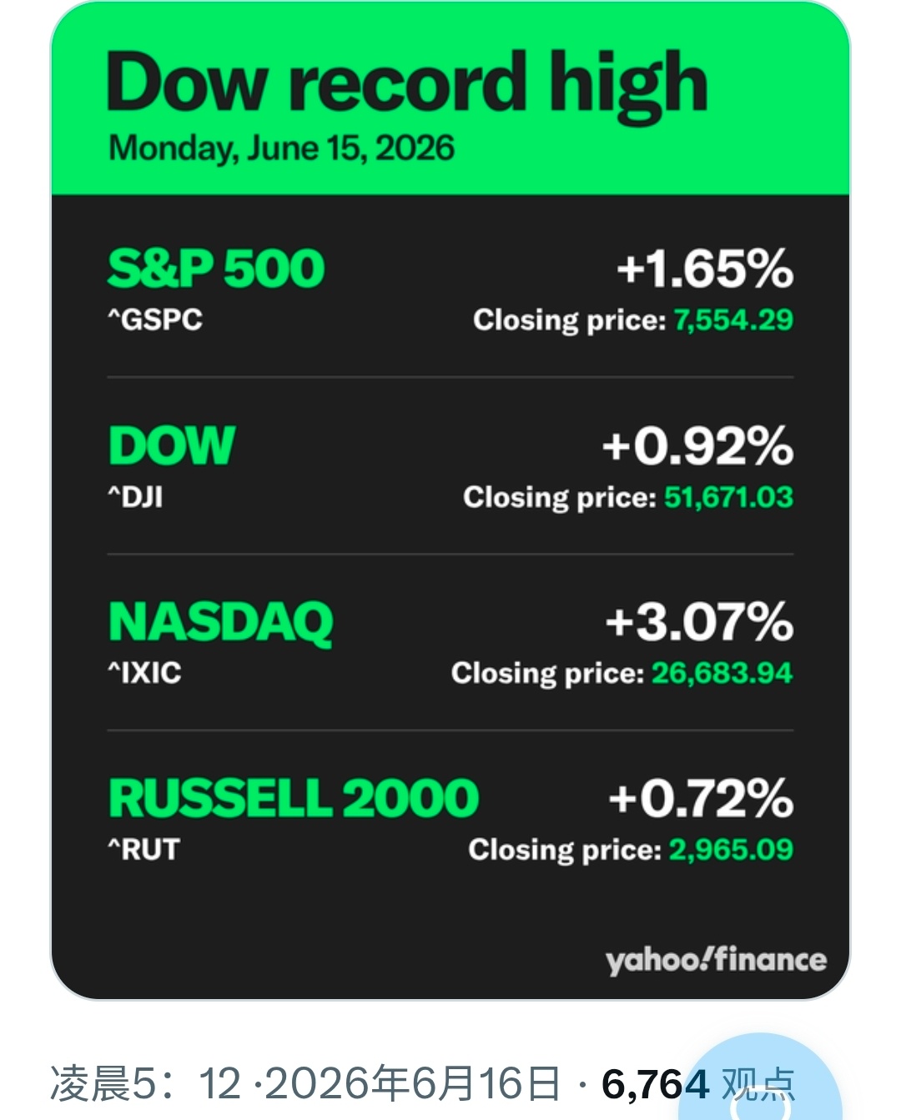The height and width of the screenshot is (1120, 901).
Task: Tap the ^IXIC ticker symbol
Action: [145, 673]
